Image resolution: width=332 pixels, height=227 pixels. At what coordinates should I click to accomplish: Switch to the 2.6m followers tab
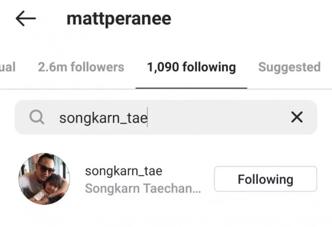(81, 67)
